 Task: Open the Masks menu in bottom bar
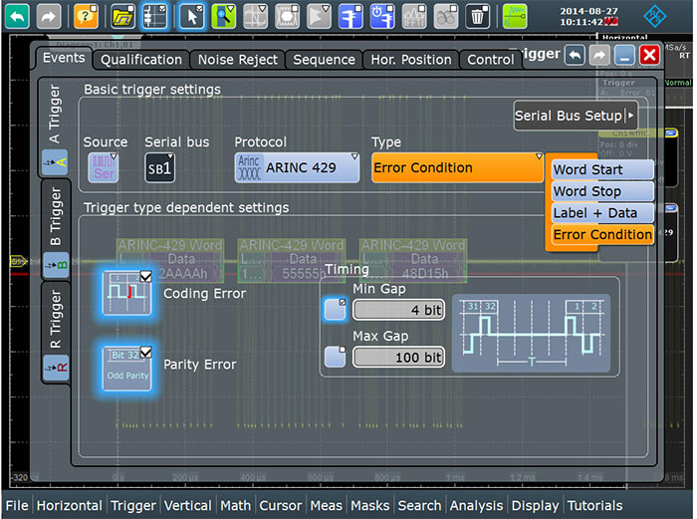369,506
